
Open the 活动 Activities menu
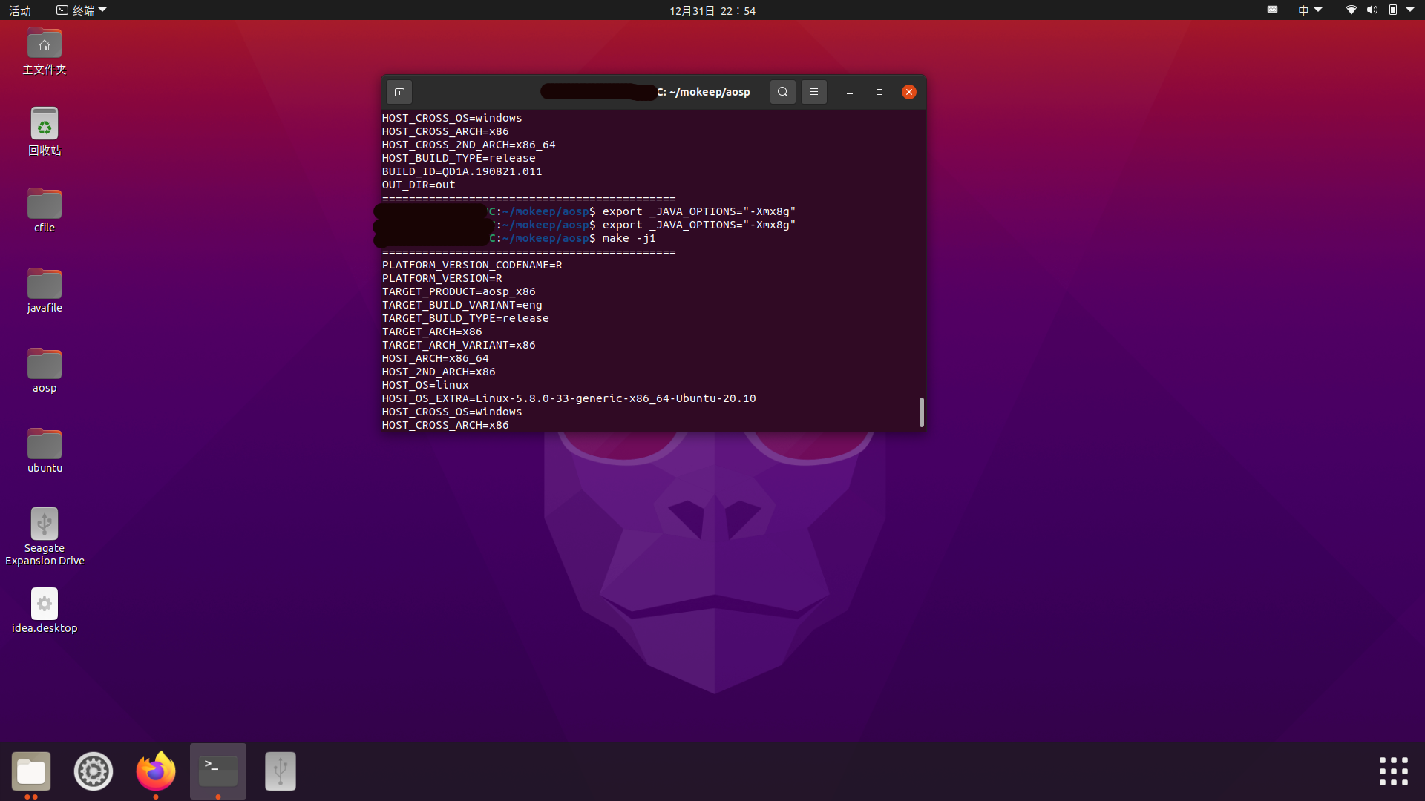point(19,10)
